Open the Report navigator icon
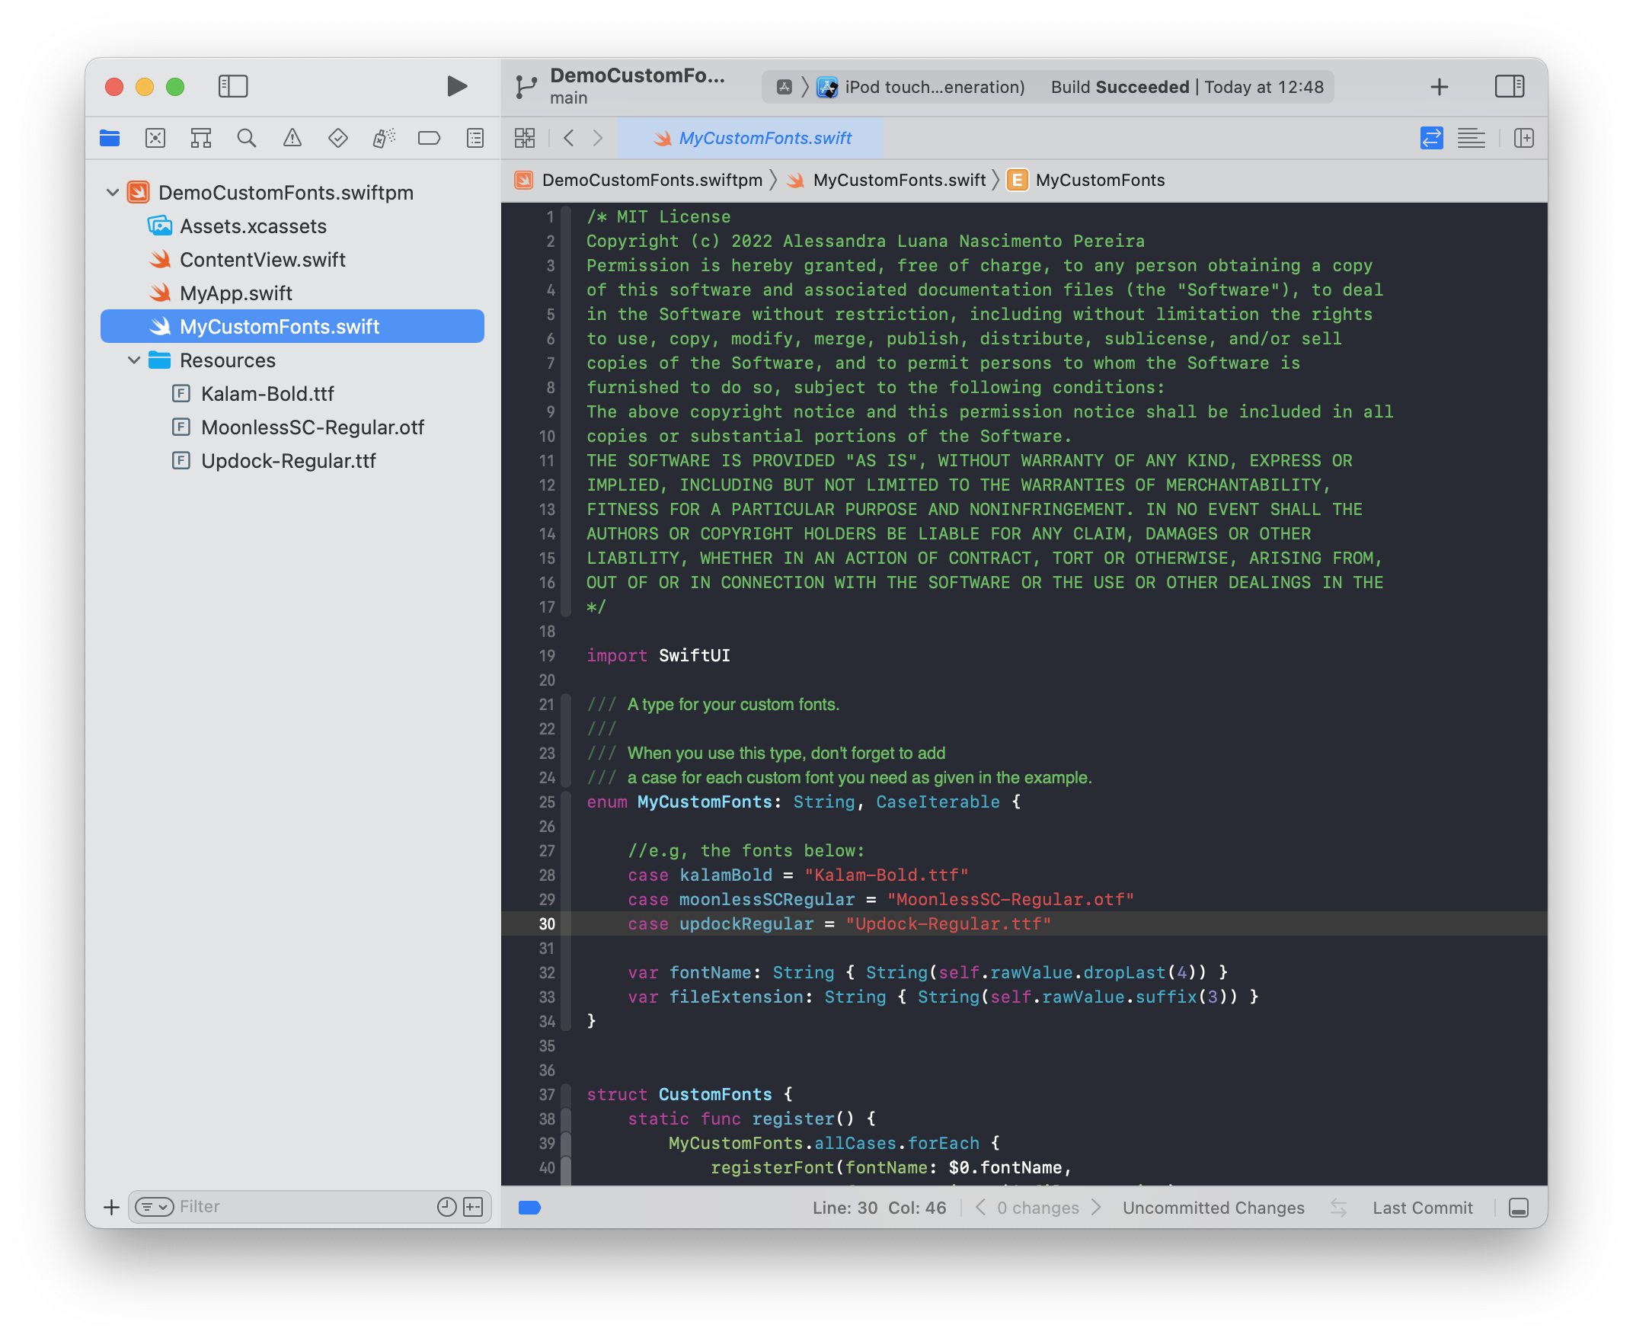 (x=475, y=138)
